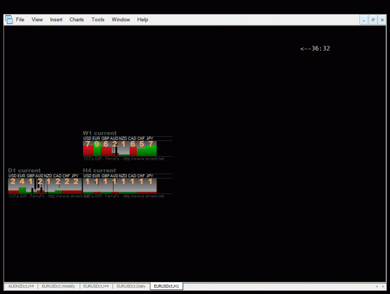Open the Charts menu
This screenshot has width=390, height=294.
(x=77, y=19)
